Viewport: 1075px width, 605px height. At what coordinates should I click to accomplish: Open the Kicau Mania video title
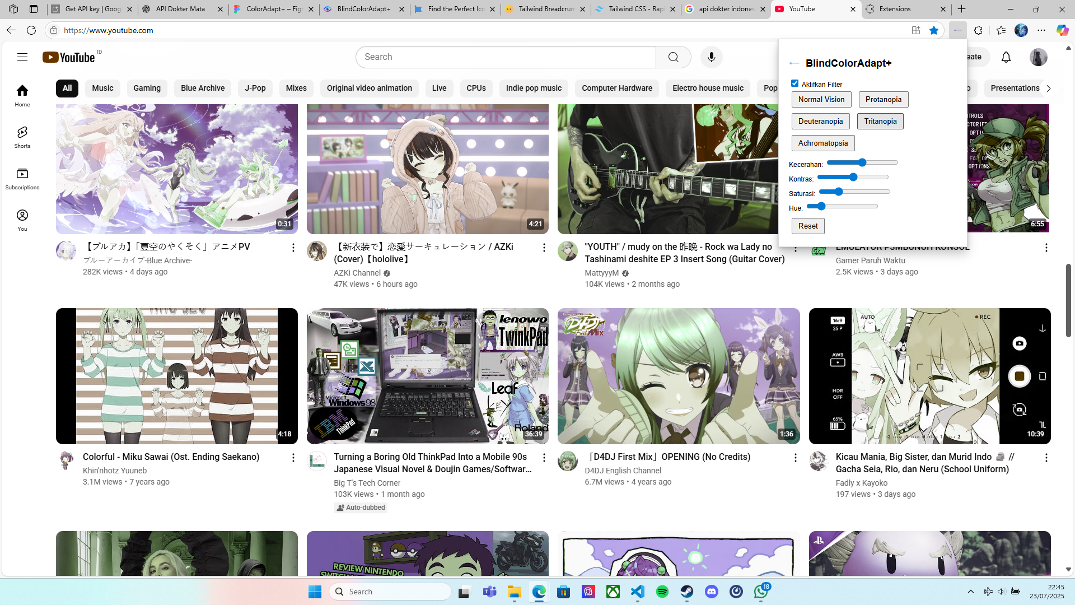(x=925, y=463)
